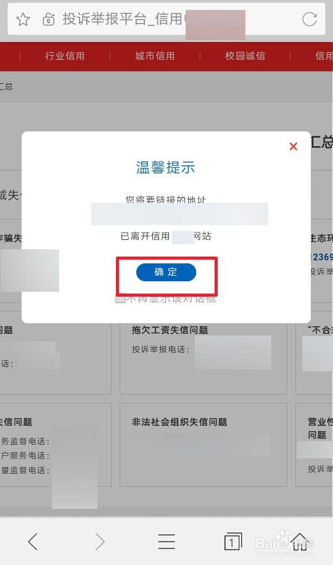This screenshot has height=565, width=333.
Task: Go to browser home icon
Action: point(300,542)
